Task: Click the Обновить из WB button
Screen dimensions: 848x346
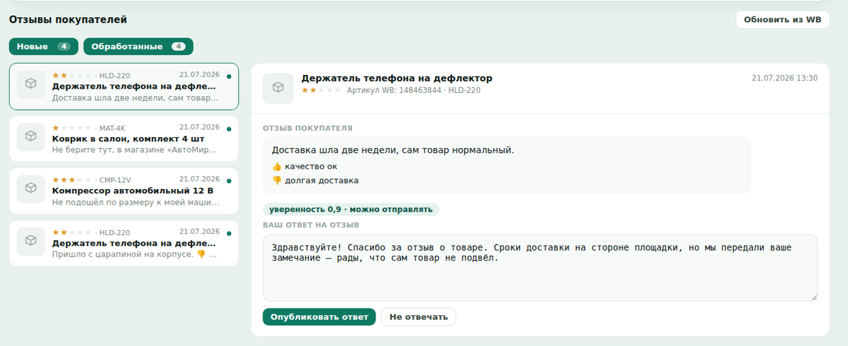Action: pos(782,19)
